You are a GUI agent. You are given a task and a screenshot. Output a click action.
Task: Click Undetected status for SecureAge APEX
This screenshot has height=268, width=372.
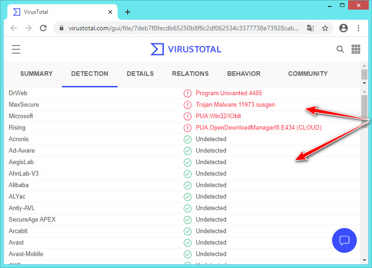(211, 220)
